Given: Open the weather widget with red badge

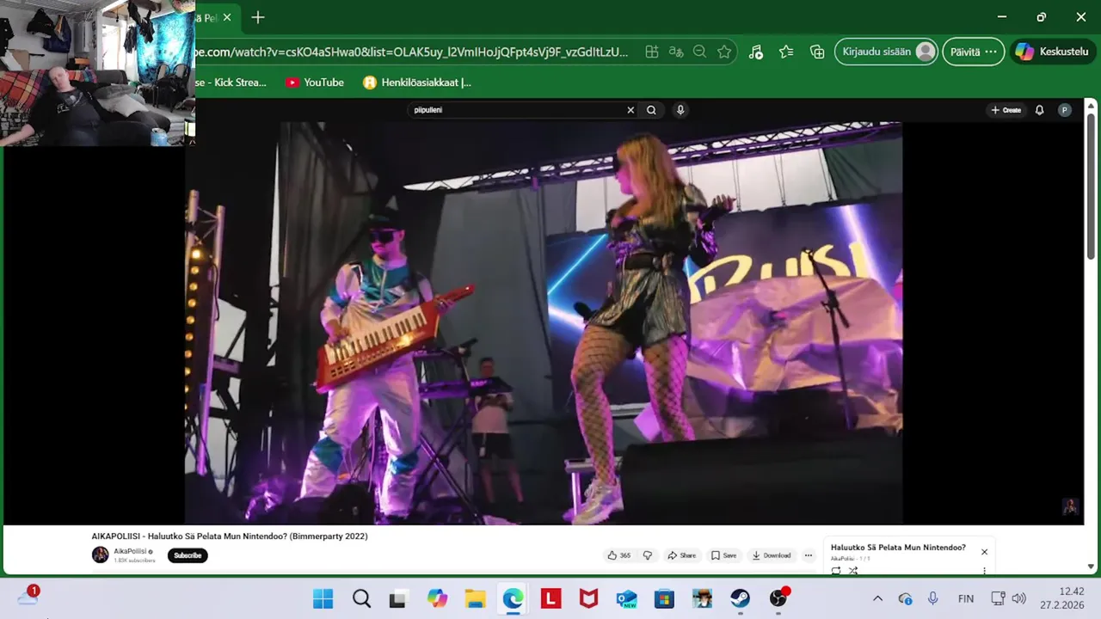Looking at the screenshot, I should pyautogui.click(x=28, y=596).
